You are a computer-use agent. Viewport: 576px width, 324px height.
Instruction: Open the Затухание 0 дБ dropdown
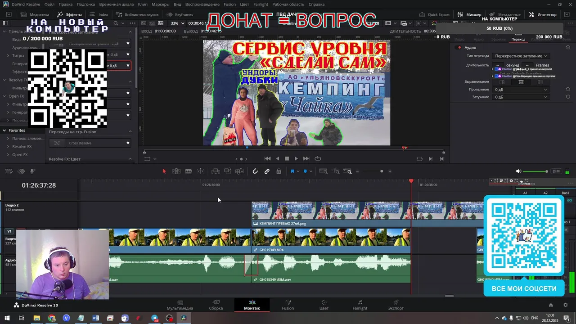coord(520,97)
